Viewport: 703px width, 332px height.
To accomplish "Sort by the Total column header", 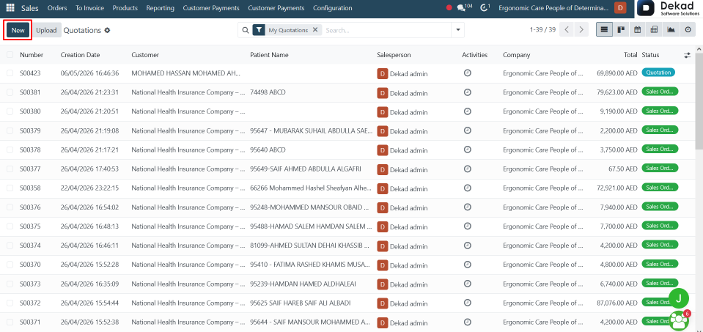I will 630,55.
